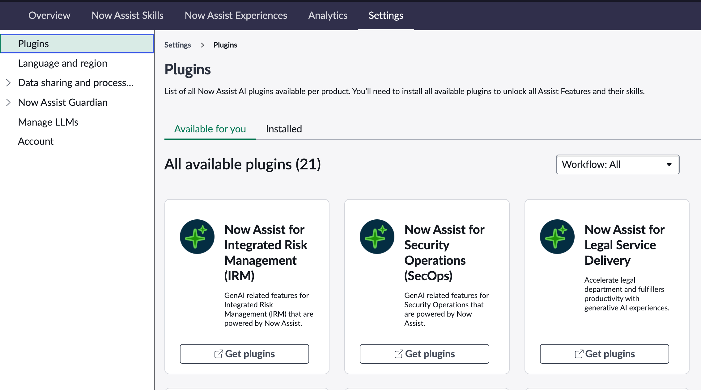Open Account settings in sidebar
The height and width of the screenshot is (390, 701).
(x=36, y=141)
